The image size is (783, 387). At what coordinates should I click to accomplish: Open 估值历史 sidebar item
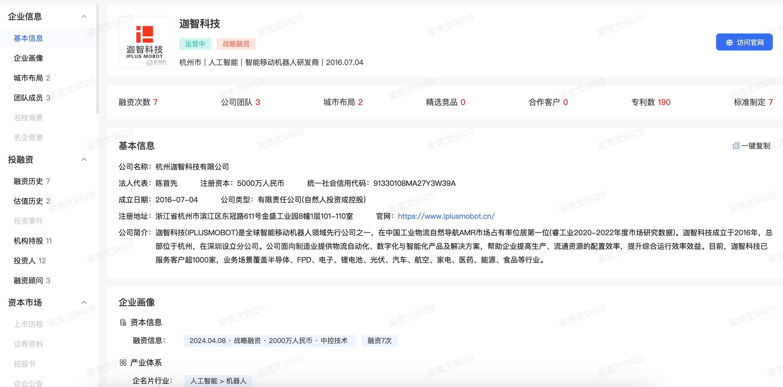tap(31, 201)
